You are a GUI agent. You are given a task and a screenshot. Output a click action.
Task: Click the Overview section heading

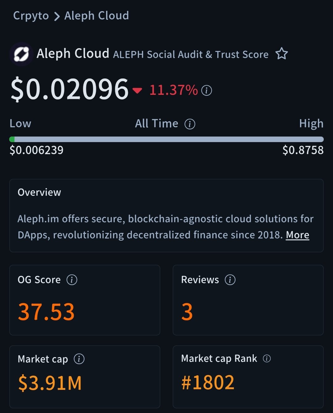coord(39,192)
